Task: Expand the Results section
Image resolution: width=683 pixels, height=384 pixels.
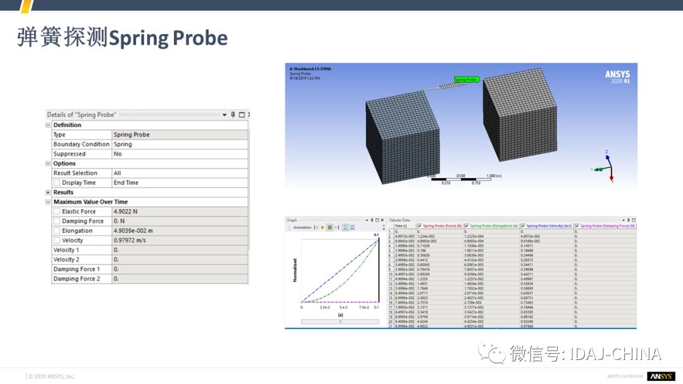Action: pos(48,193)
